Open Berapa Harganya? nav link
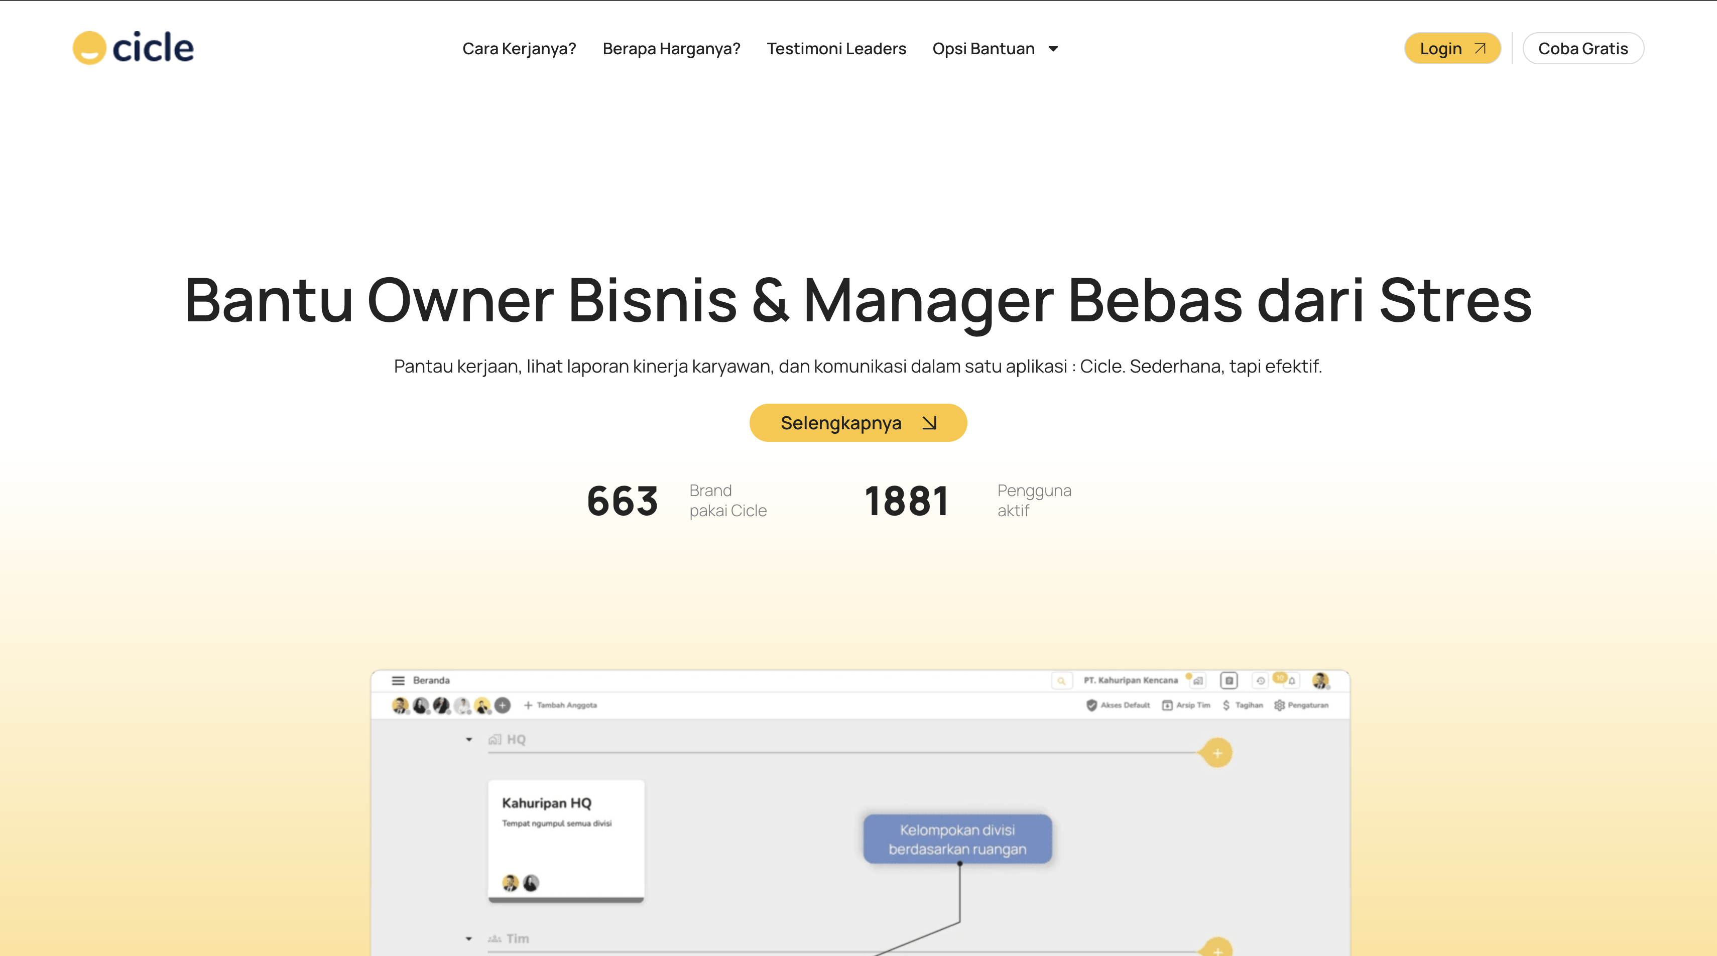Screen dimensions: 1717x956 [671, 49]
